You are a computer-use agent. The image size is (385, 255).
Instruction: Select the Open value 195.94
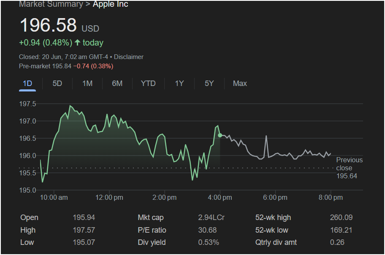tap(84, 217)
